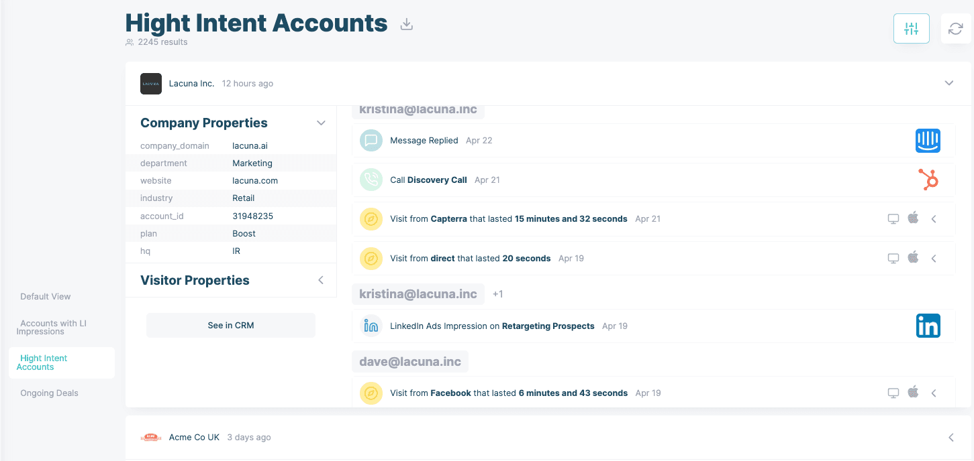
Task: Click the HubSpot icon on Discovery Call row
Action: (x=928, y=180)
